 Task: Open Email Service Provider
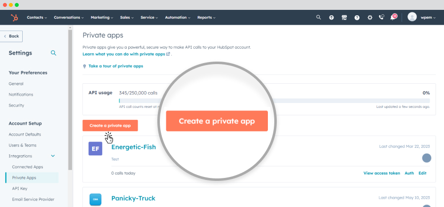click(33, 200)
